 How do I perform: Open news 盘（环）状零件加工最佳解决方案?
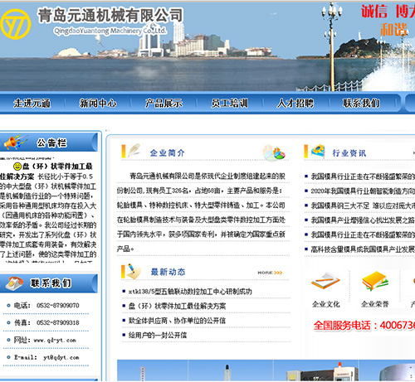click(177, 306)
